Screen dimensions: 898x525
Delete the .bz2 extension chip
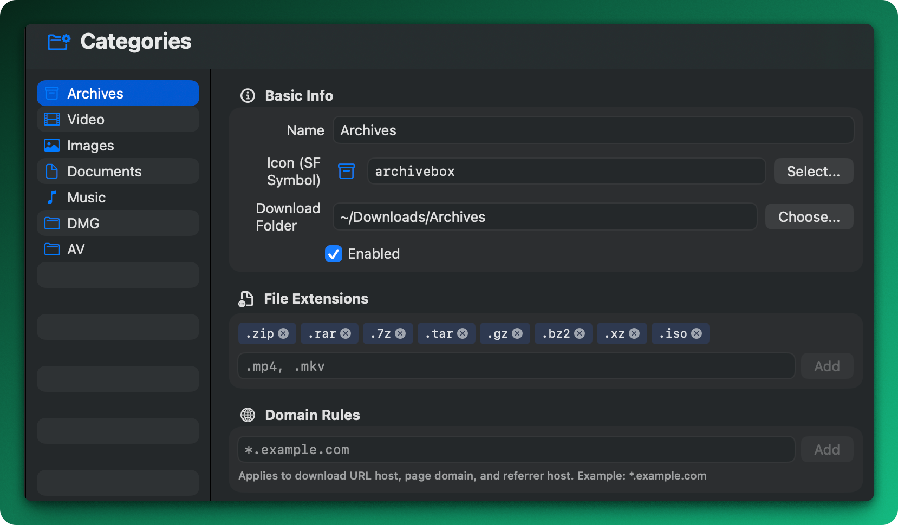(x=580, y=333)
